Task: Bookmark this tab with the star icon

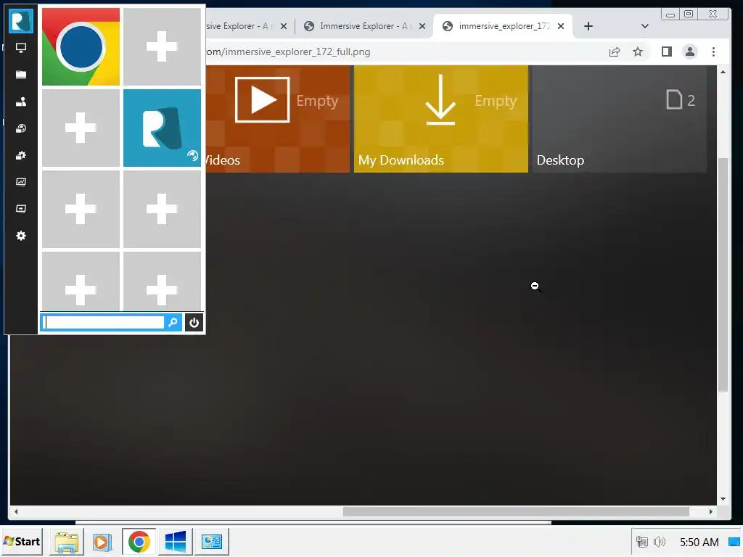Action: point(638,51)
